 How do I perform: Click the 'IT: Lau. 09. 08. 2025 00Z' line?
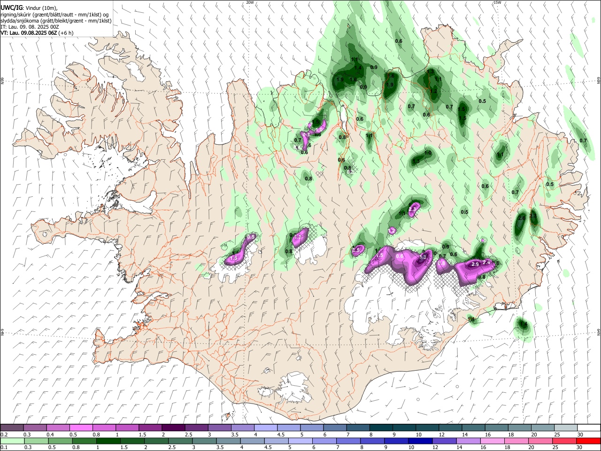point(30,27)
